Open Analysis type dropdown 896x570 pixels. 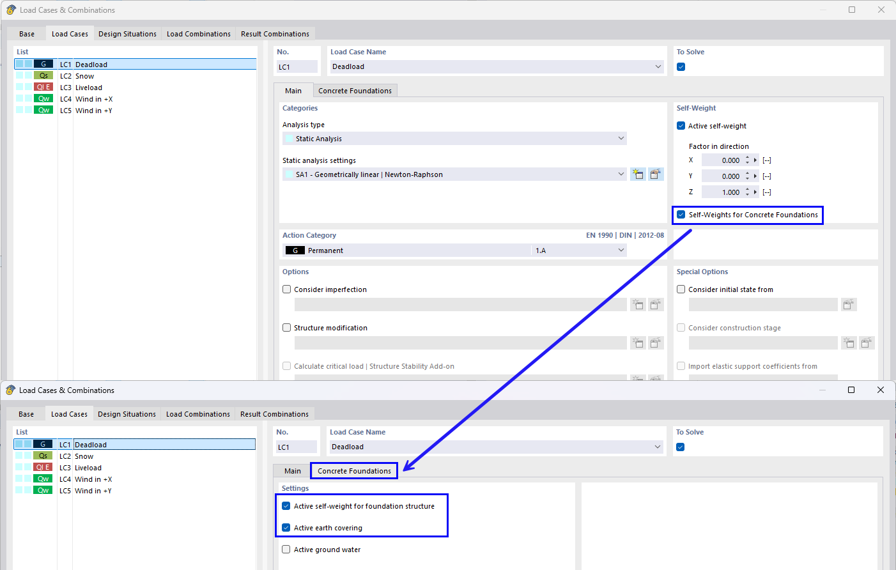pos(621,139)
